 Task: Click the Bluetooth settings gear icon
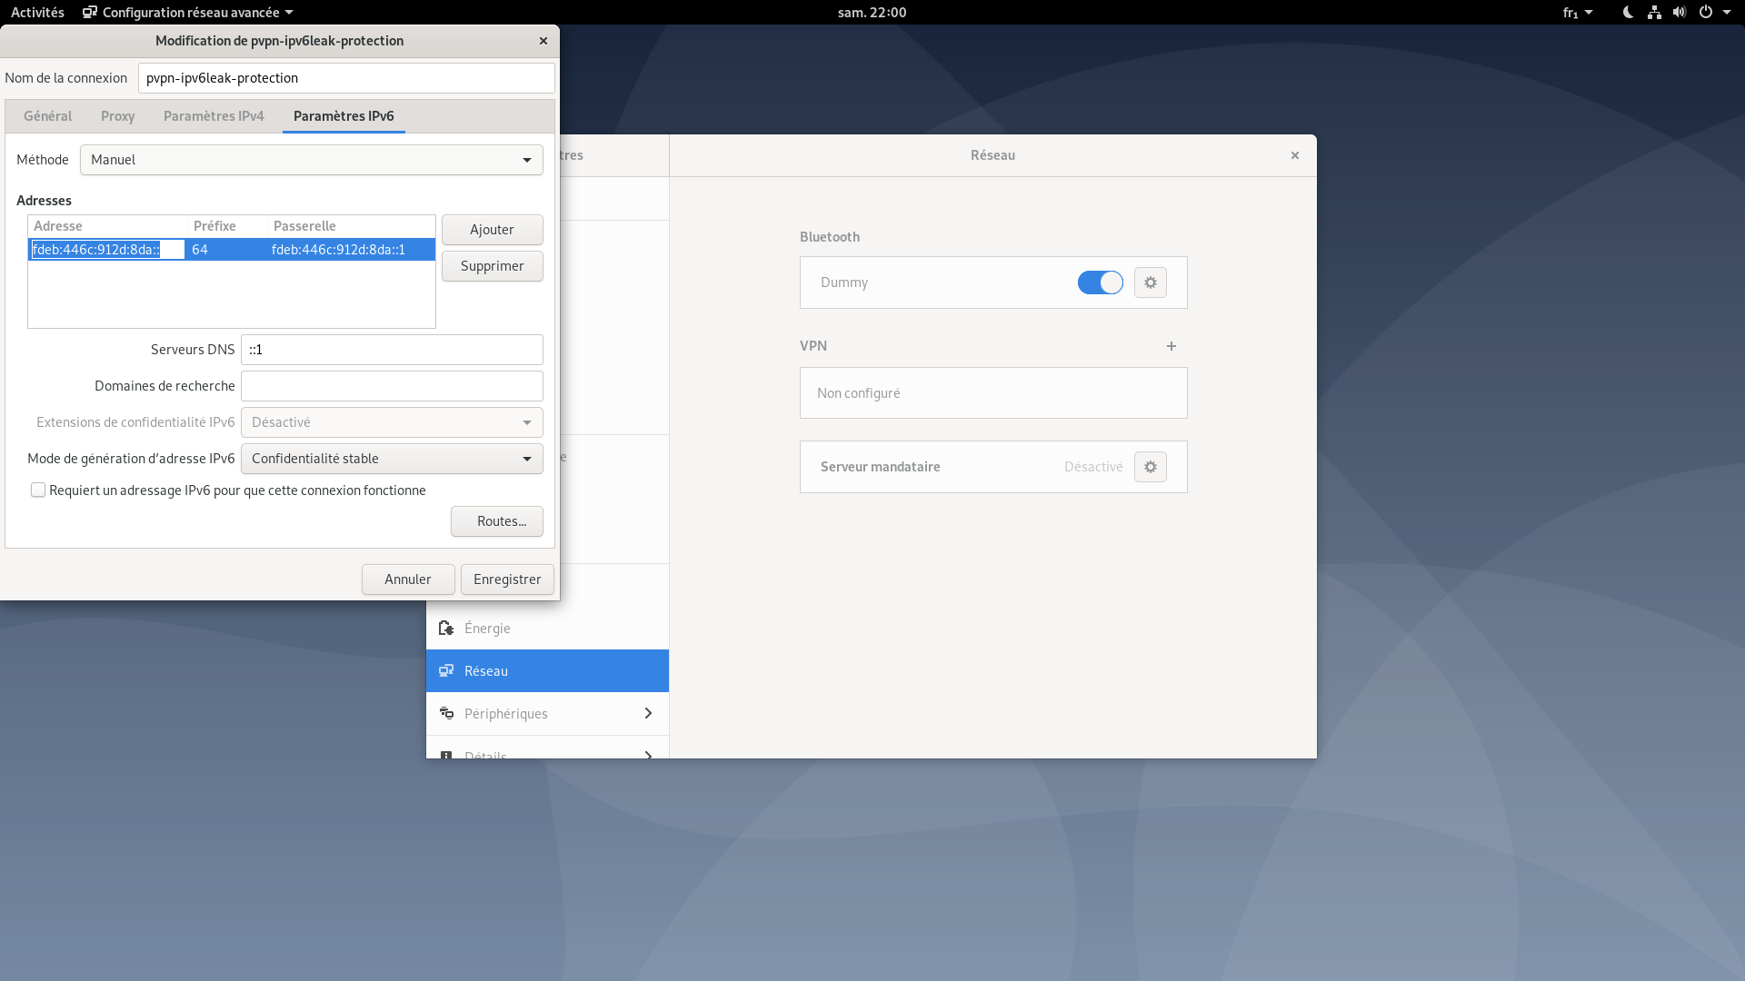(x=1151, y=282)
